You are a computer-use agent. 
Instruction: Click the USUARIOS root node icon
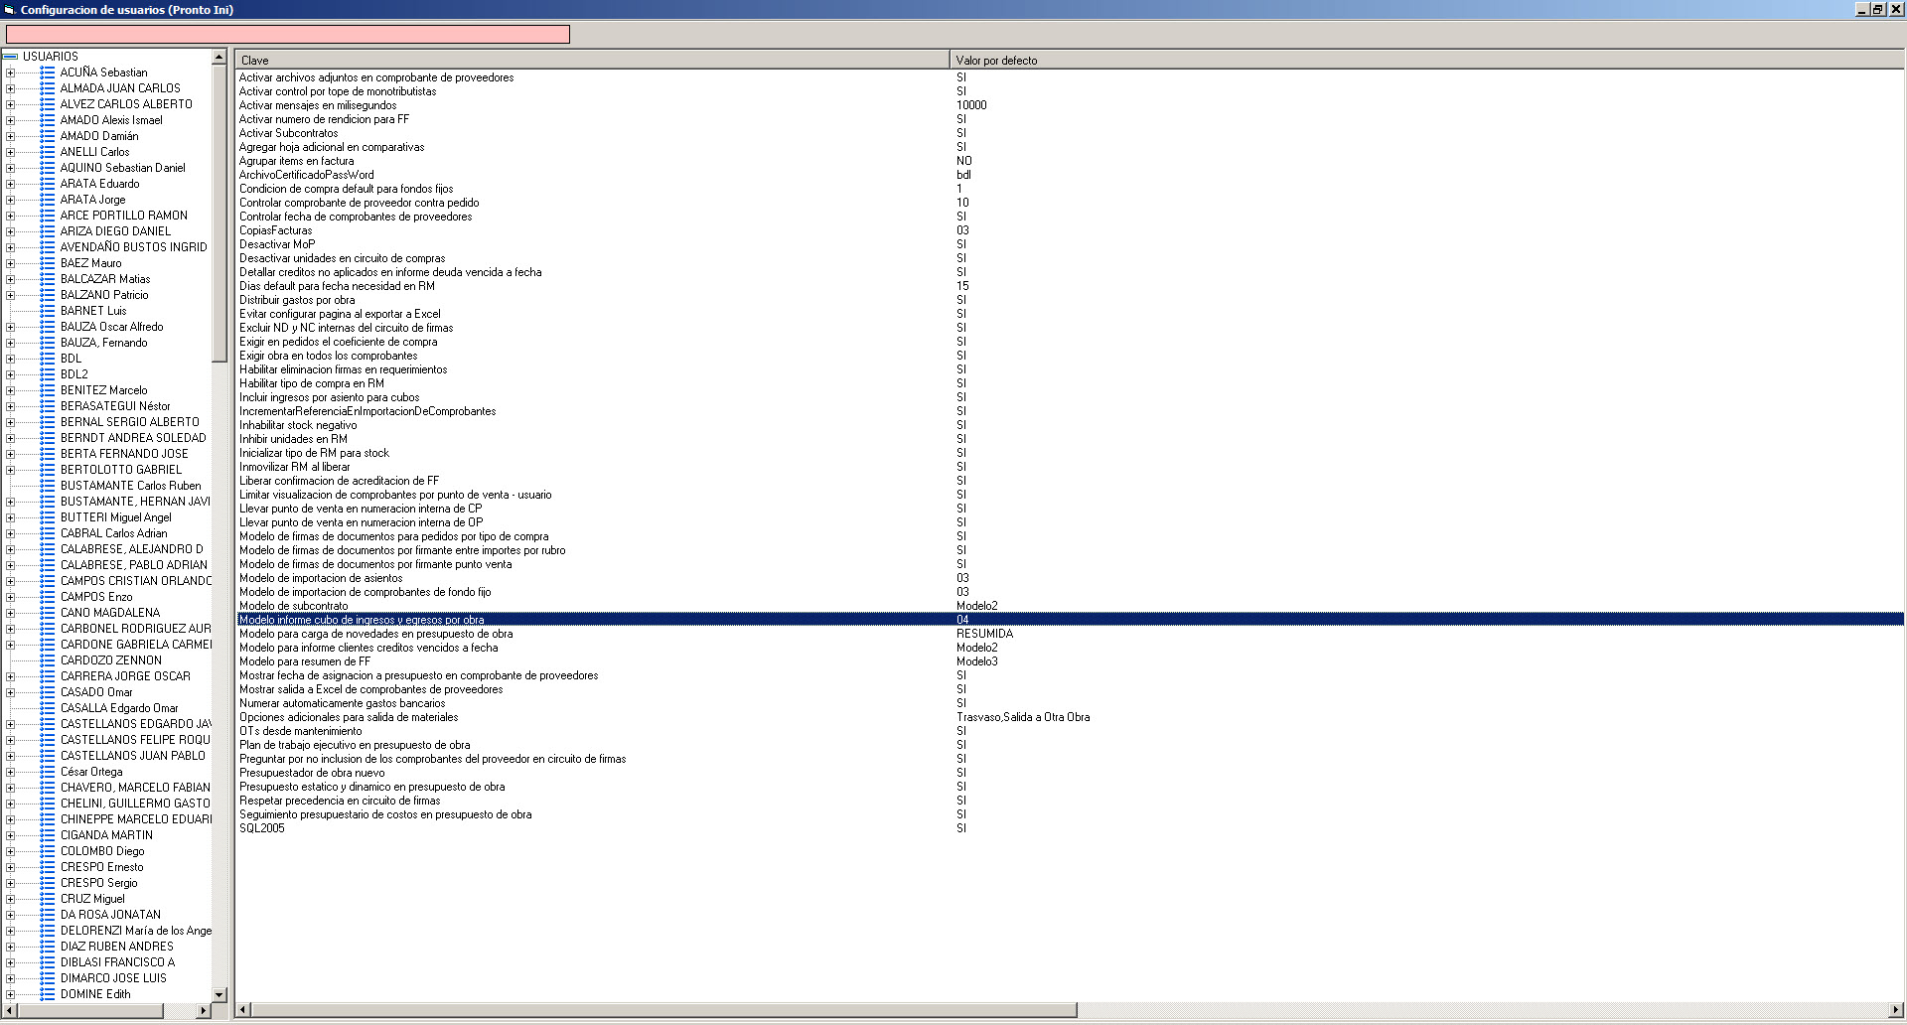[x=11, y=57]
